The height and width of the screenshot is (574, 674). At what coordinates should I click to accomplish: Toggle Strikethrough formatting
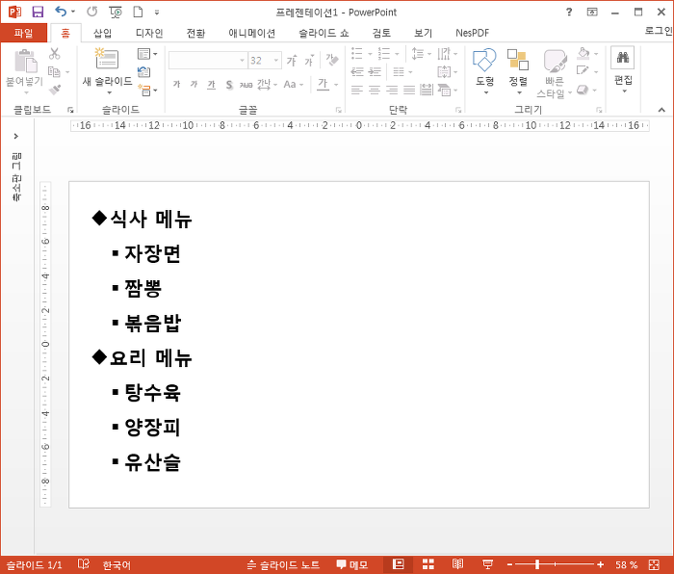pyautogui.click(x=246, y=85)
